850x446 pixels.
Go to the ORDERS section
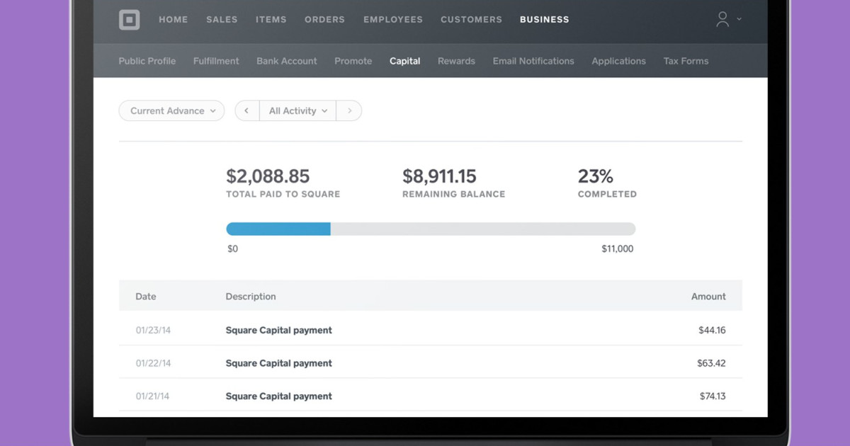pyautogui.click(x=324, y=20)
